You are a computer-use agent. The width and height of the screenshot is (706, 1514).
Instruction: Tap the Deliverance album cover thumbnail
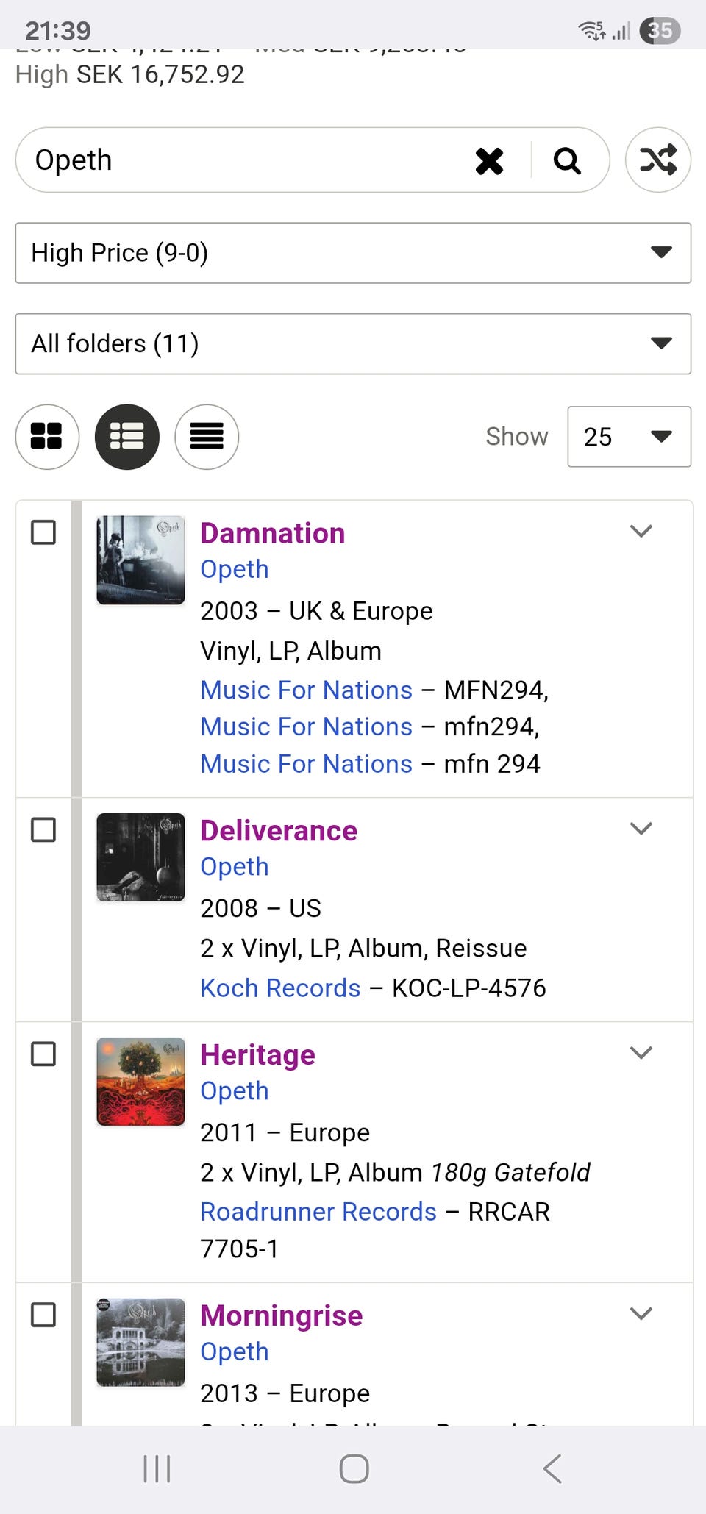(140, 857)
